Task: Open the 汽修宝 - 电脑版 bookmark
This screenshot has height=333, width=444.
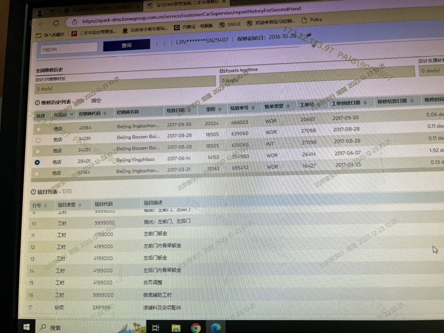Action: [193, 26]
